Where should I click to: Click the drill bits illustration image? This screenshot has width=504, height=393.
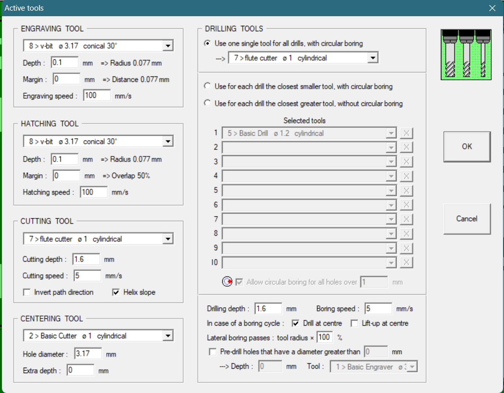pos(466,54)
